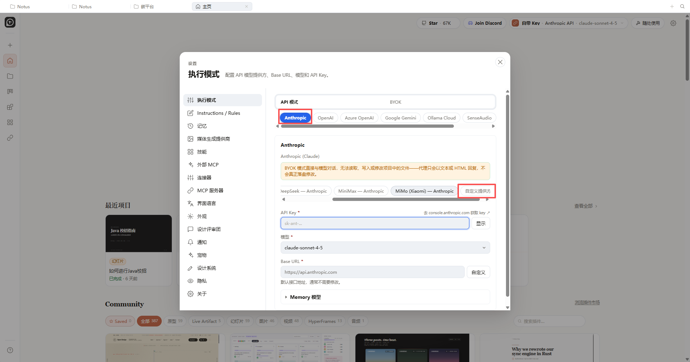Click the Star 67K button

[438, 23]
